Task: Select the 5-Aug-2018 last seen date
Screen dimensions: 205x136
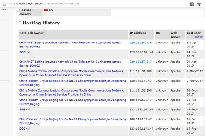Action: [192, 44]
